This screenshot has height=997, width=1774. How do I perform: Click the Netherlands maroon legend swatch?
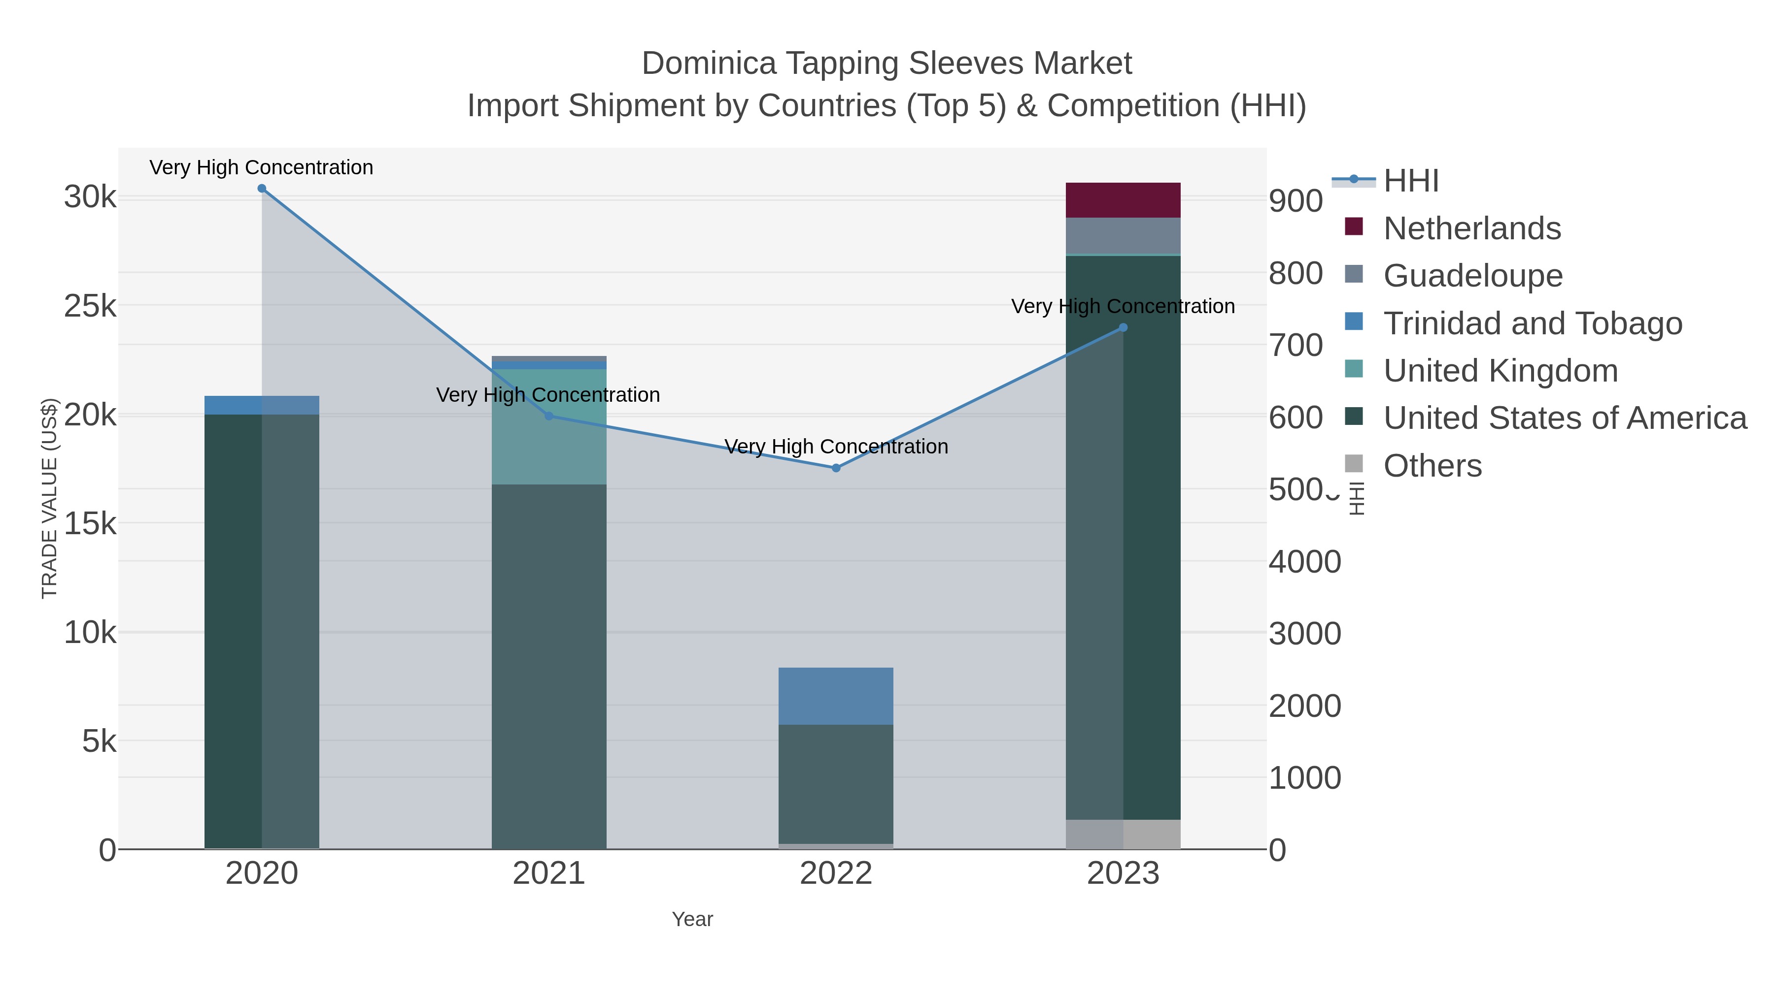[1353, 226]
